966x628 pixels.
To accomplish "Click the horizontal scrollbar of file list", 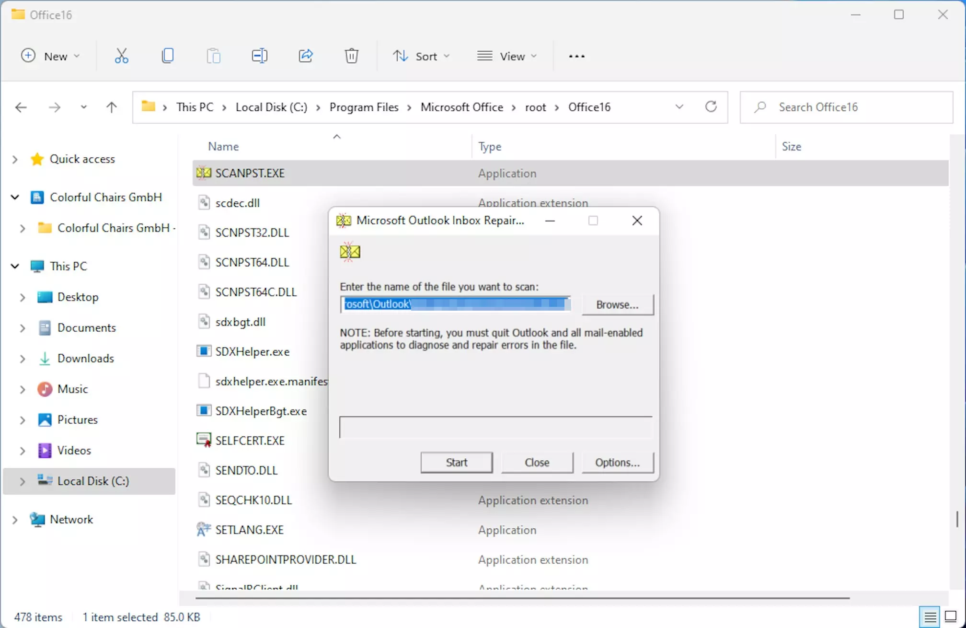I will (x=522, y=598).
